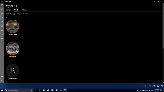Open the green diamond app on taskbar
164x92 pixels.
61,90
